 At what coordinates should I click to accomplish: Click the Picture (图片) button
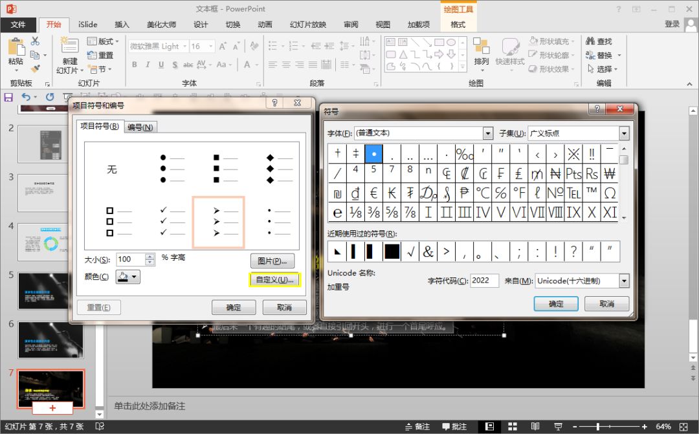272,261
